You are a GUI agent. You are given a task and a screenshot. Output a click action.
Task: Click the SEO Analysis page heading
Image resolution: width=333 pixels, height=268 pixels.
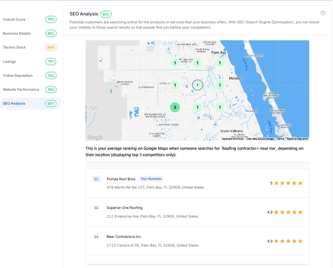click(x=84, y=14)
